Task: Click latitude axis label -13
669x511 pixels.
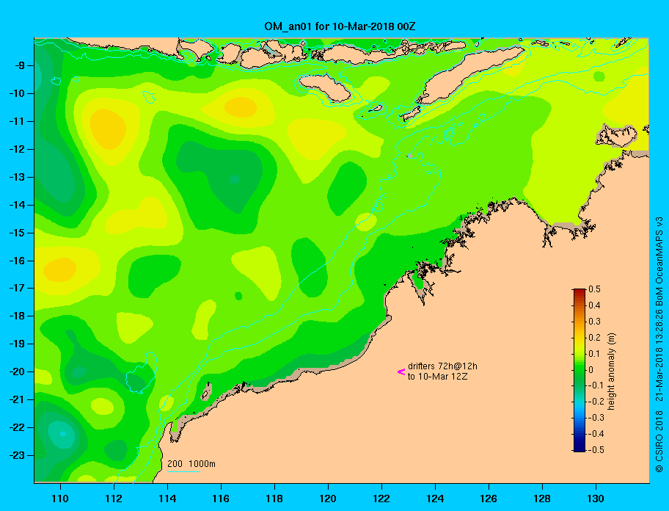Action: click(17, 177)
